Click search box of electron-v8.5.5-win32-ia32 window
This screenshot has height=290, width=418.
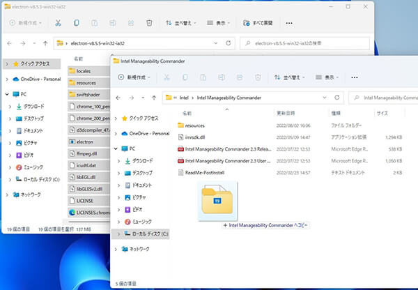tap(304, 43)
